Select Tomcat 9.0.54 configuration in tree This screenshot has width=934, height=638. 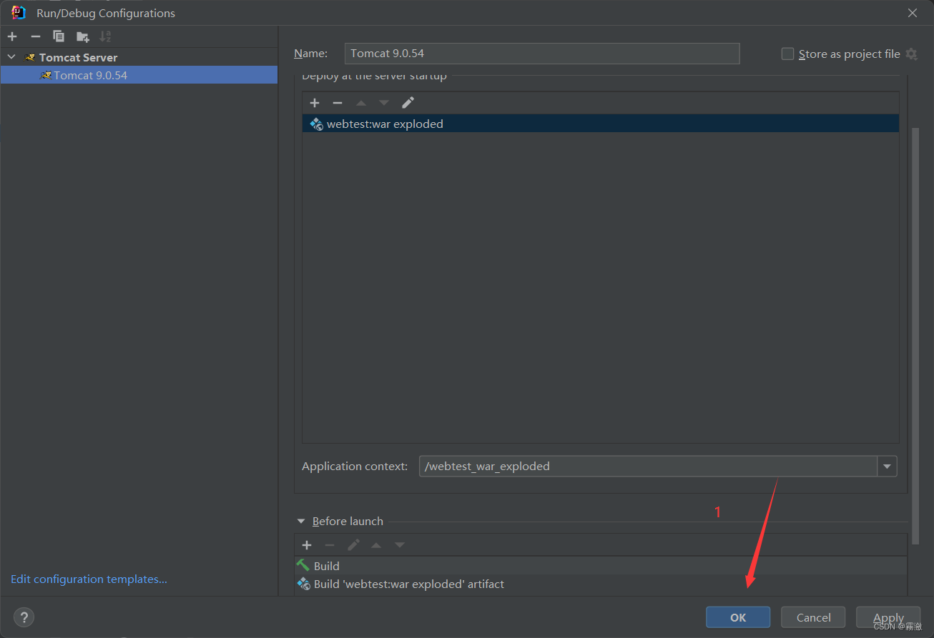point(139,75)
